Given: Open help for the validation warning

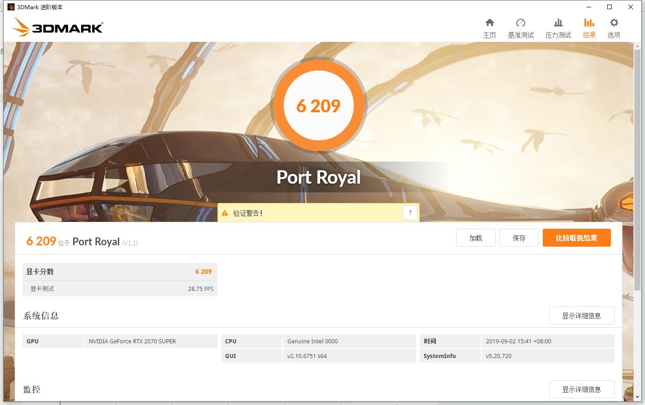Looking at the screenshot, I should point(410,212).
